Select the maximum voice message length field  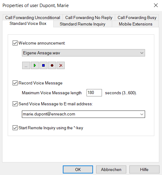click(x=94, y=93)
